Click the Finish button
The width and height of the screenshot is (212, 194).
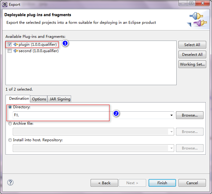(x=162, y=183)
